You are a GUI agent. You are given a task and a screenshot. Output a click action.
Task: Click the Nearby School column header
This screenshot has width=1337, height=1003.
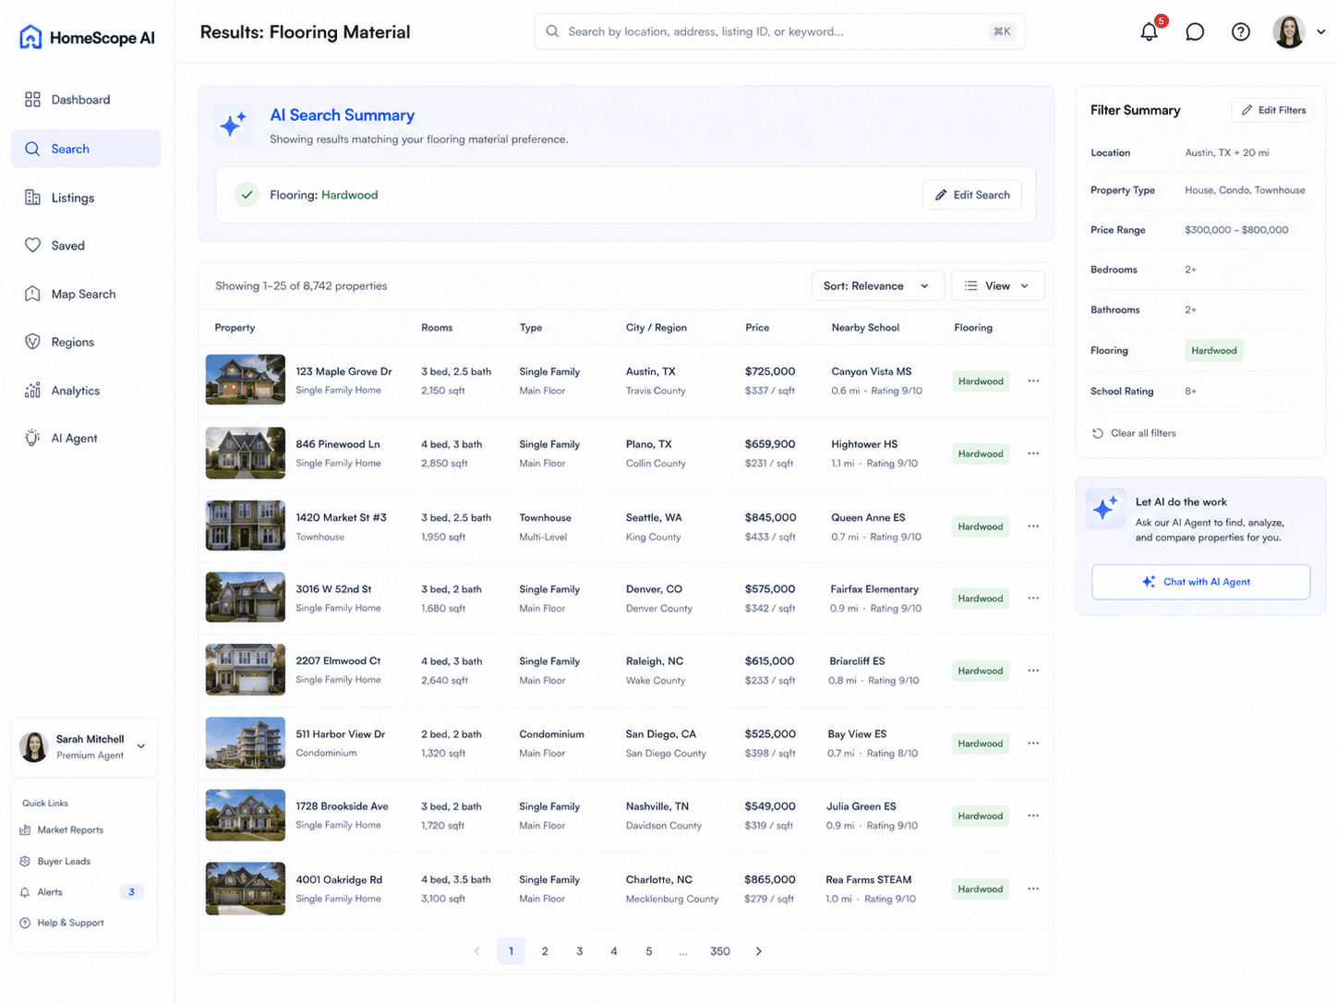[865, 328]
